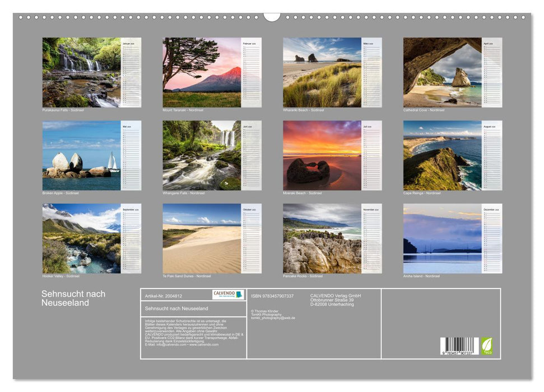This screenshot has height=392, width=544.
Task: Select the Cape Reinga coastline photo
Action: click(x=443, y=156)
